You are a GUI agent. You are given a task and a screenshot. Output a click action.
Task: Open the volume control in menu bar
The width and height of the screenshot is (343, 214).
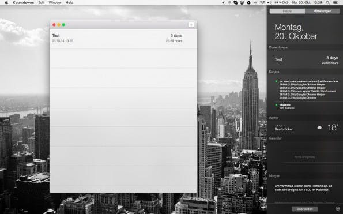coord(269,3)
